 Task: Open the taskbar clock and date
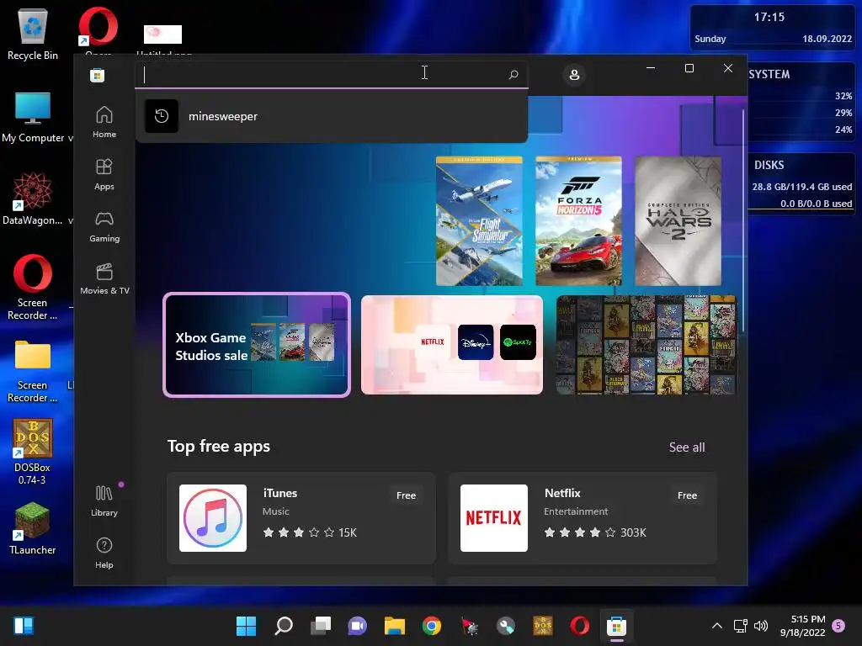coord(802,626)
